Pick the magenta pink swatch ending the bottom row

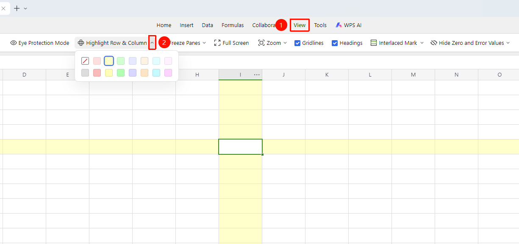click(x=168, y=73)
